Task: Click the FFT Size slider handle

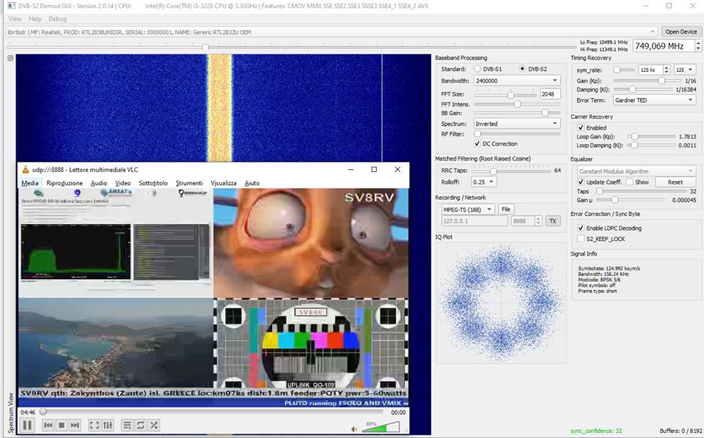Action: point(510,95)
